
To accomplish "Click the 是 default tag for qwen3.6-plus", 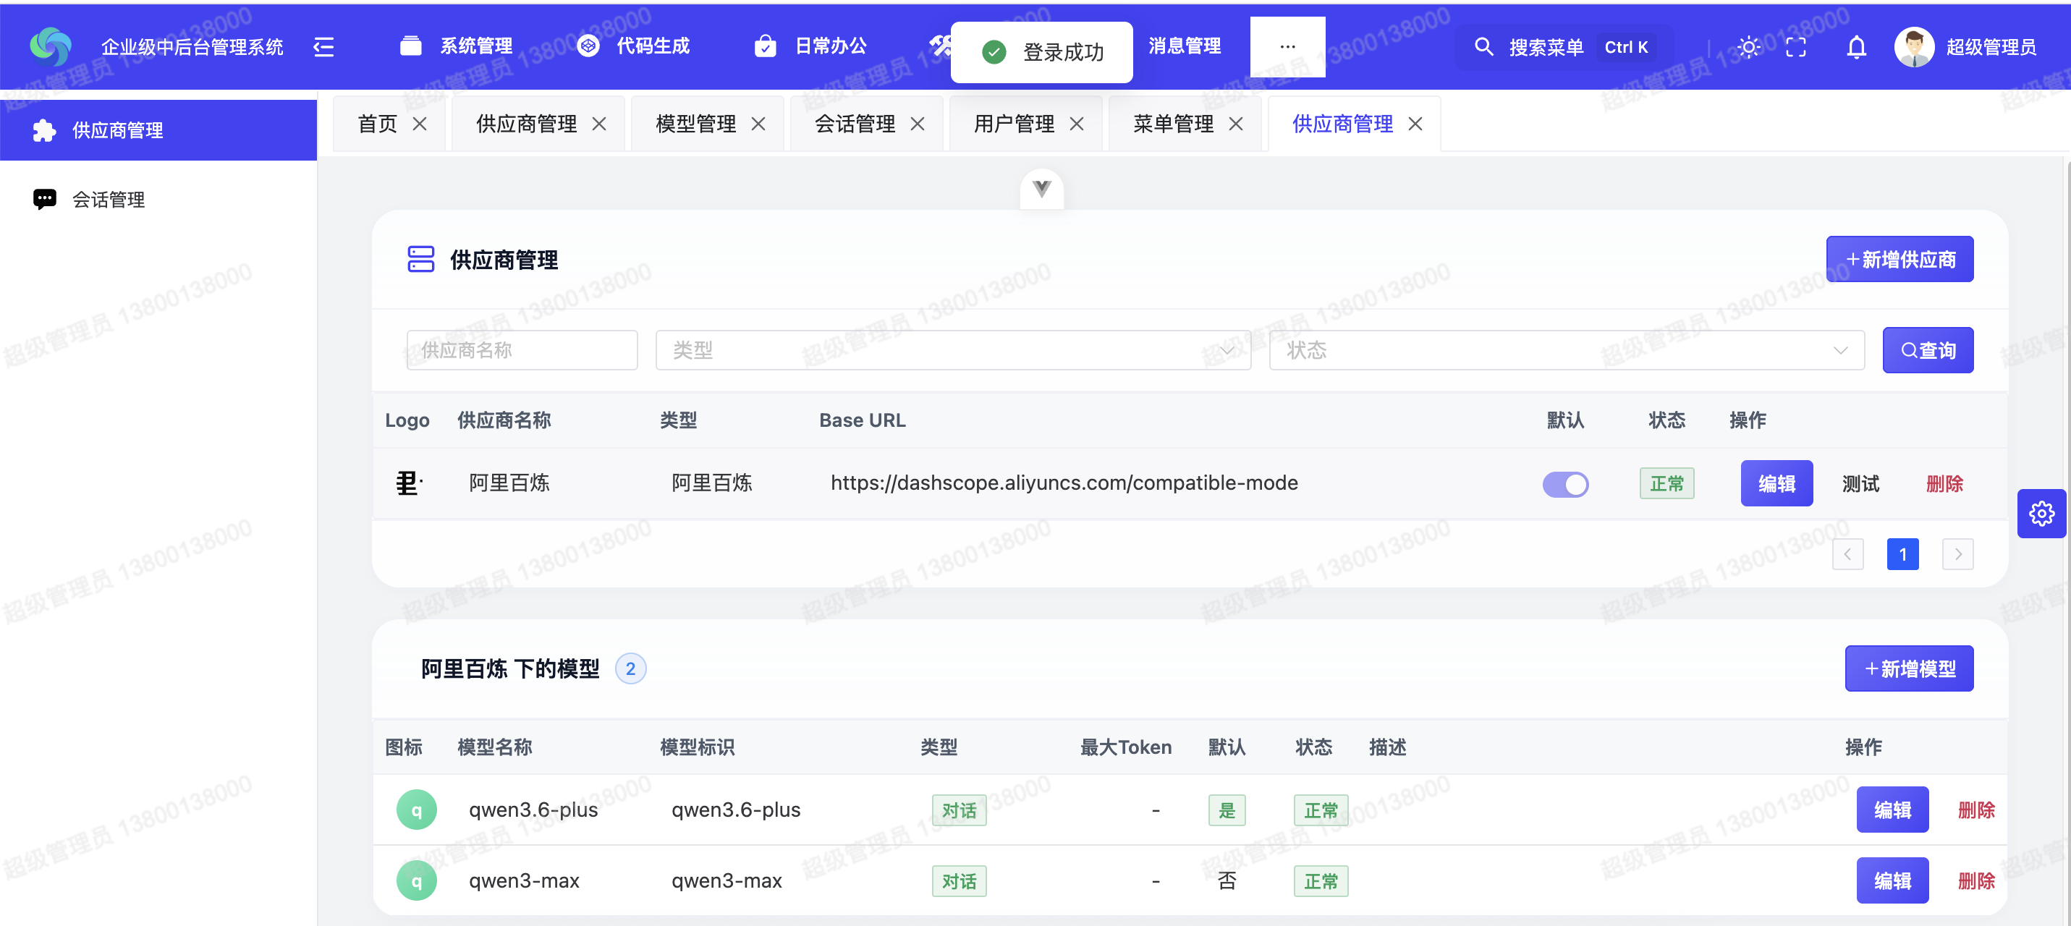I will pos(1227,810).
